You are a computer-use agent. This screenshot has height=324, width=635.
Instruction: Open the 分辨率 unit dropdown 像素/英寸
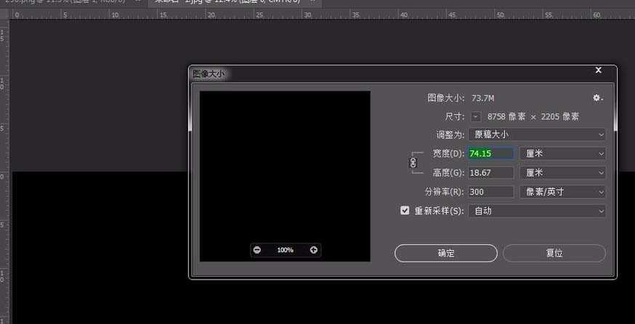pyautogui.click(x=562, y=192)
